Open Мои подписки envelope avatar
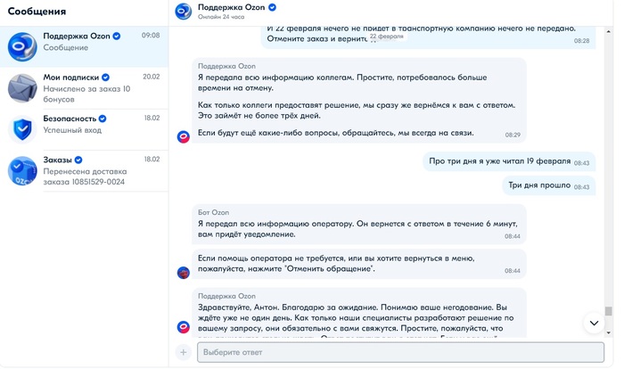Viewport: 624px width, 369px height. point(22,88)
